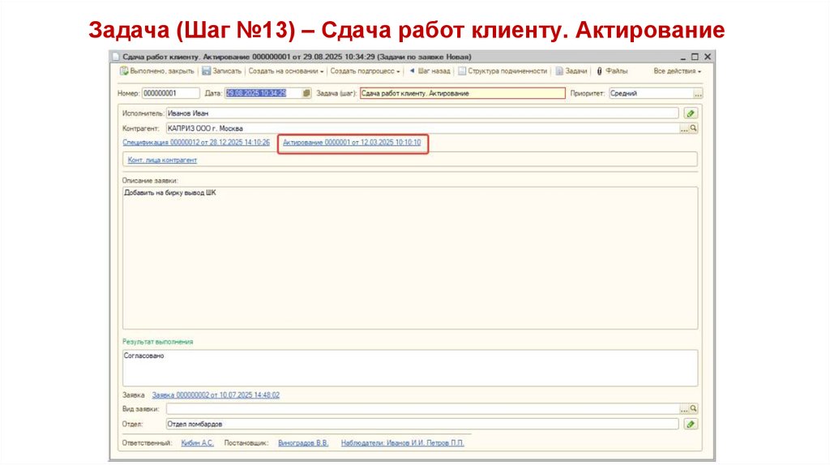This screenshot has height=465, width=830.
Task: Click the green pencil icon beside Исполнитель
Action: click(691, 113)
